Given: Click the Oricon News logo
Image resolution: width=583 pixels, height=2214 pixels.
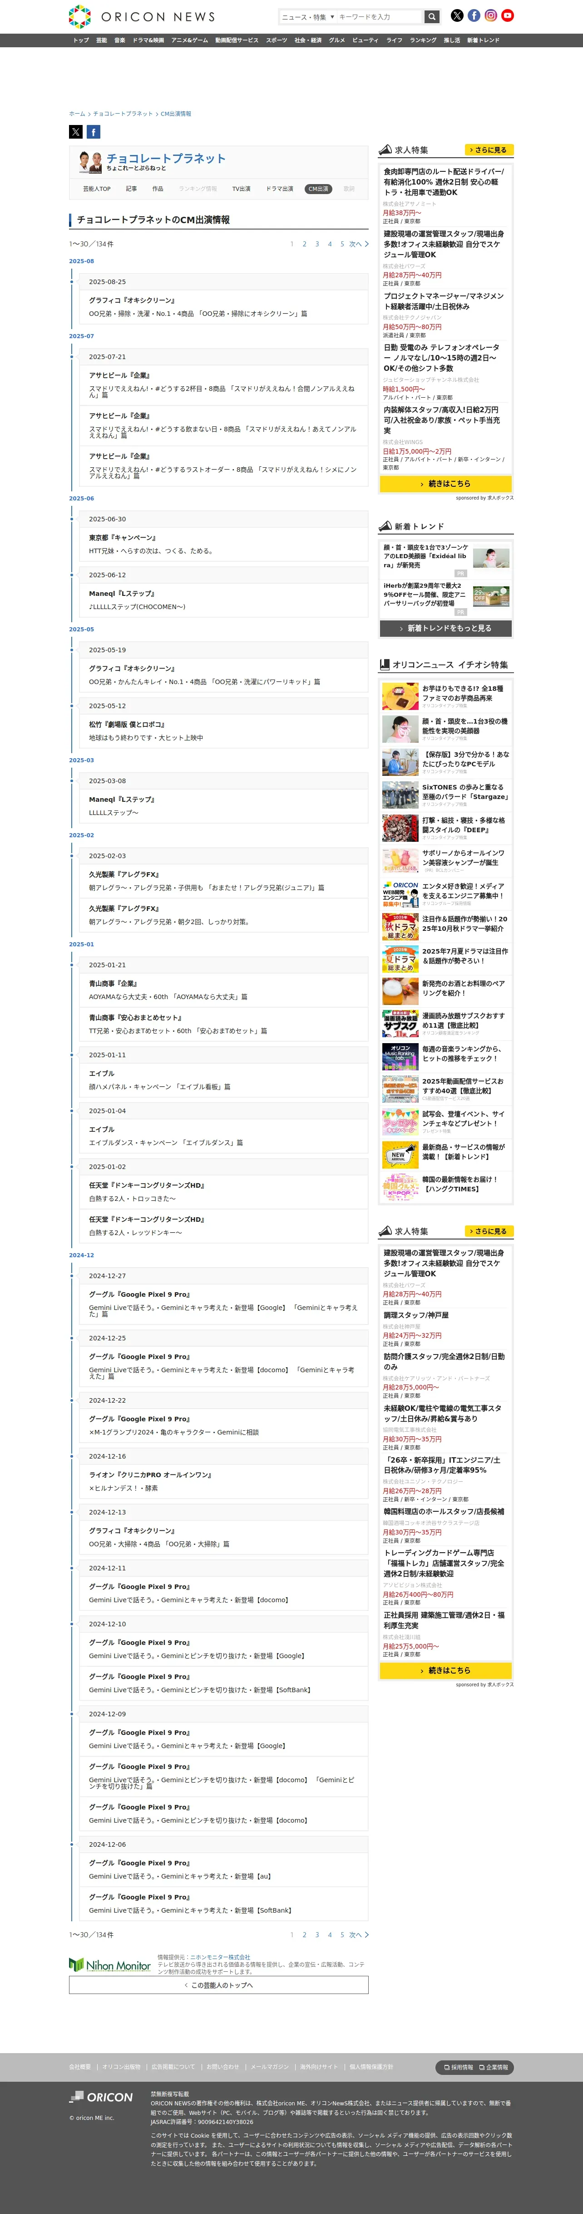Looking at the screenshot, I should click(x=142, y=16).
